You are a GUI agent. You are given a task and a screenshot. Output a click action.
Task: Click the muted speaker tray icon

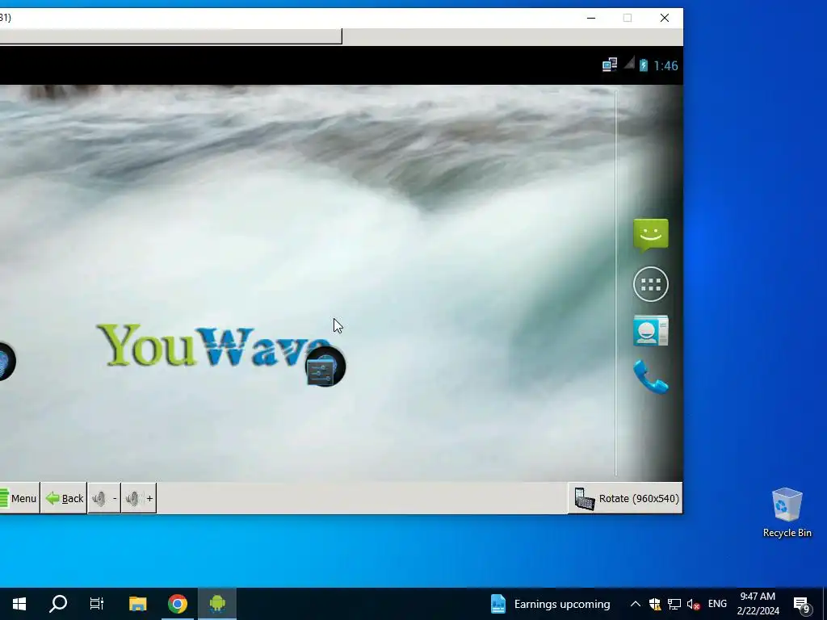click(693, 604)
